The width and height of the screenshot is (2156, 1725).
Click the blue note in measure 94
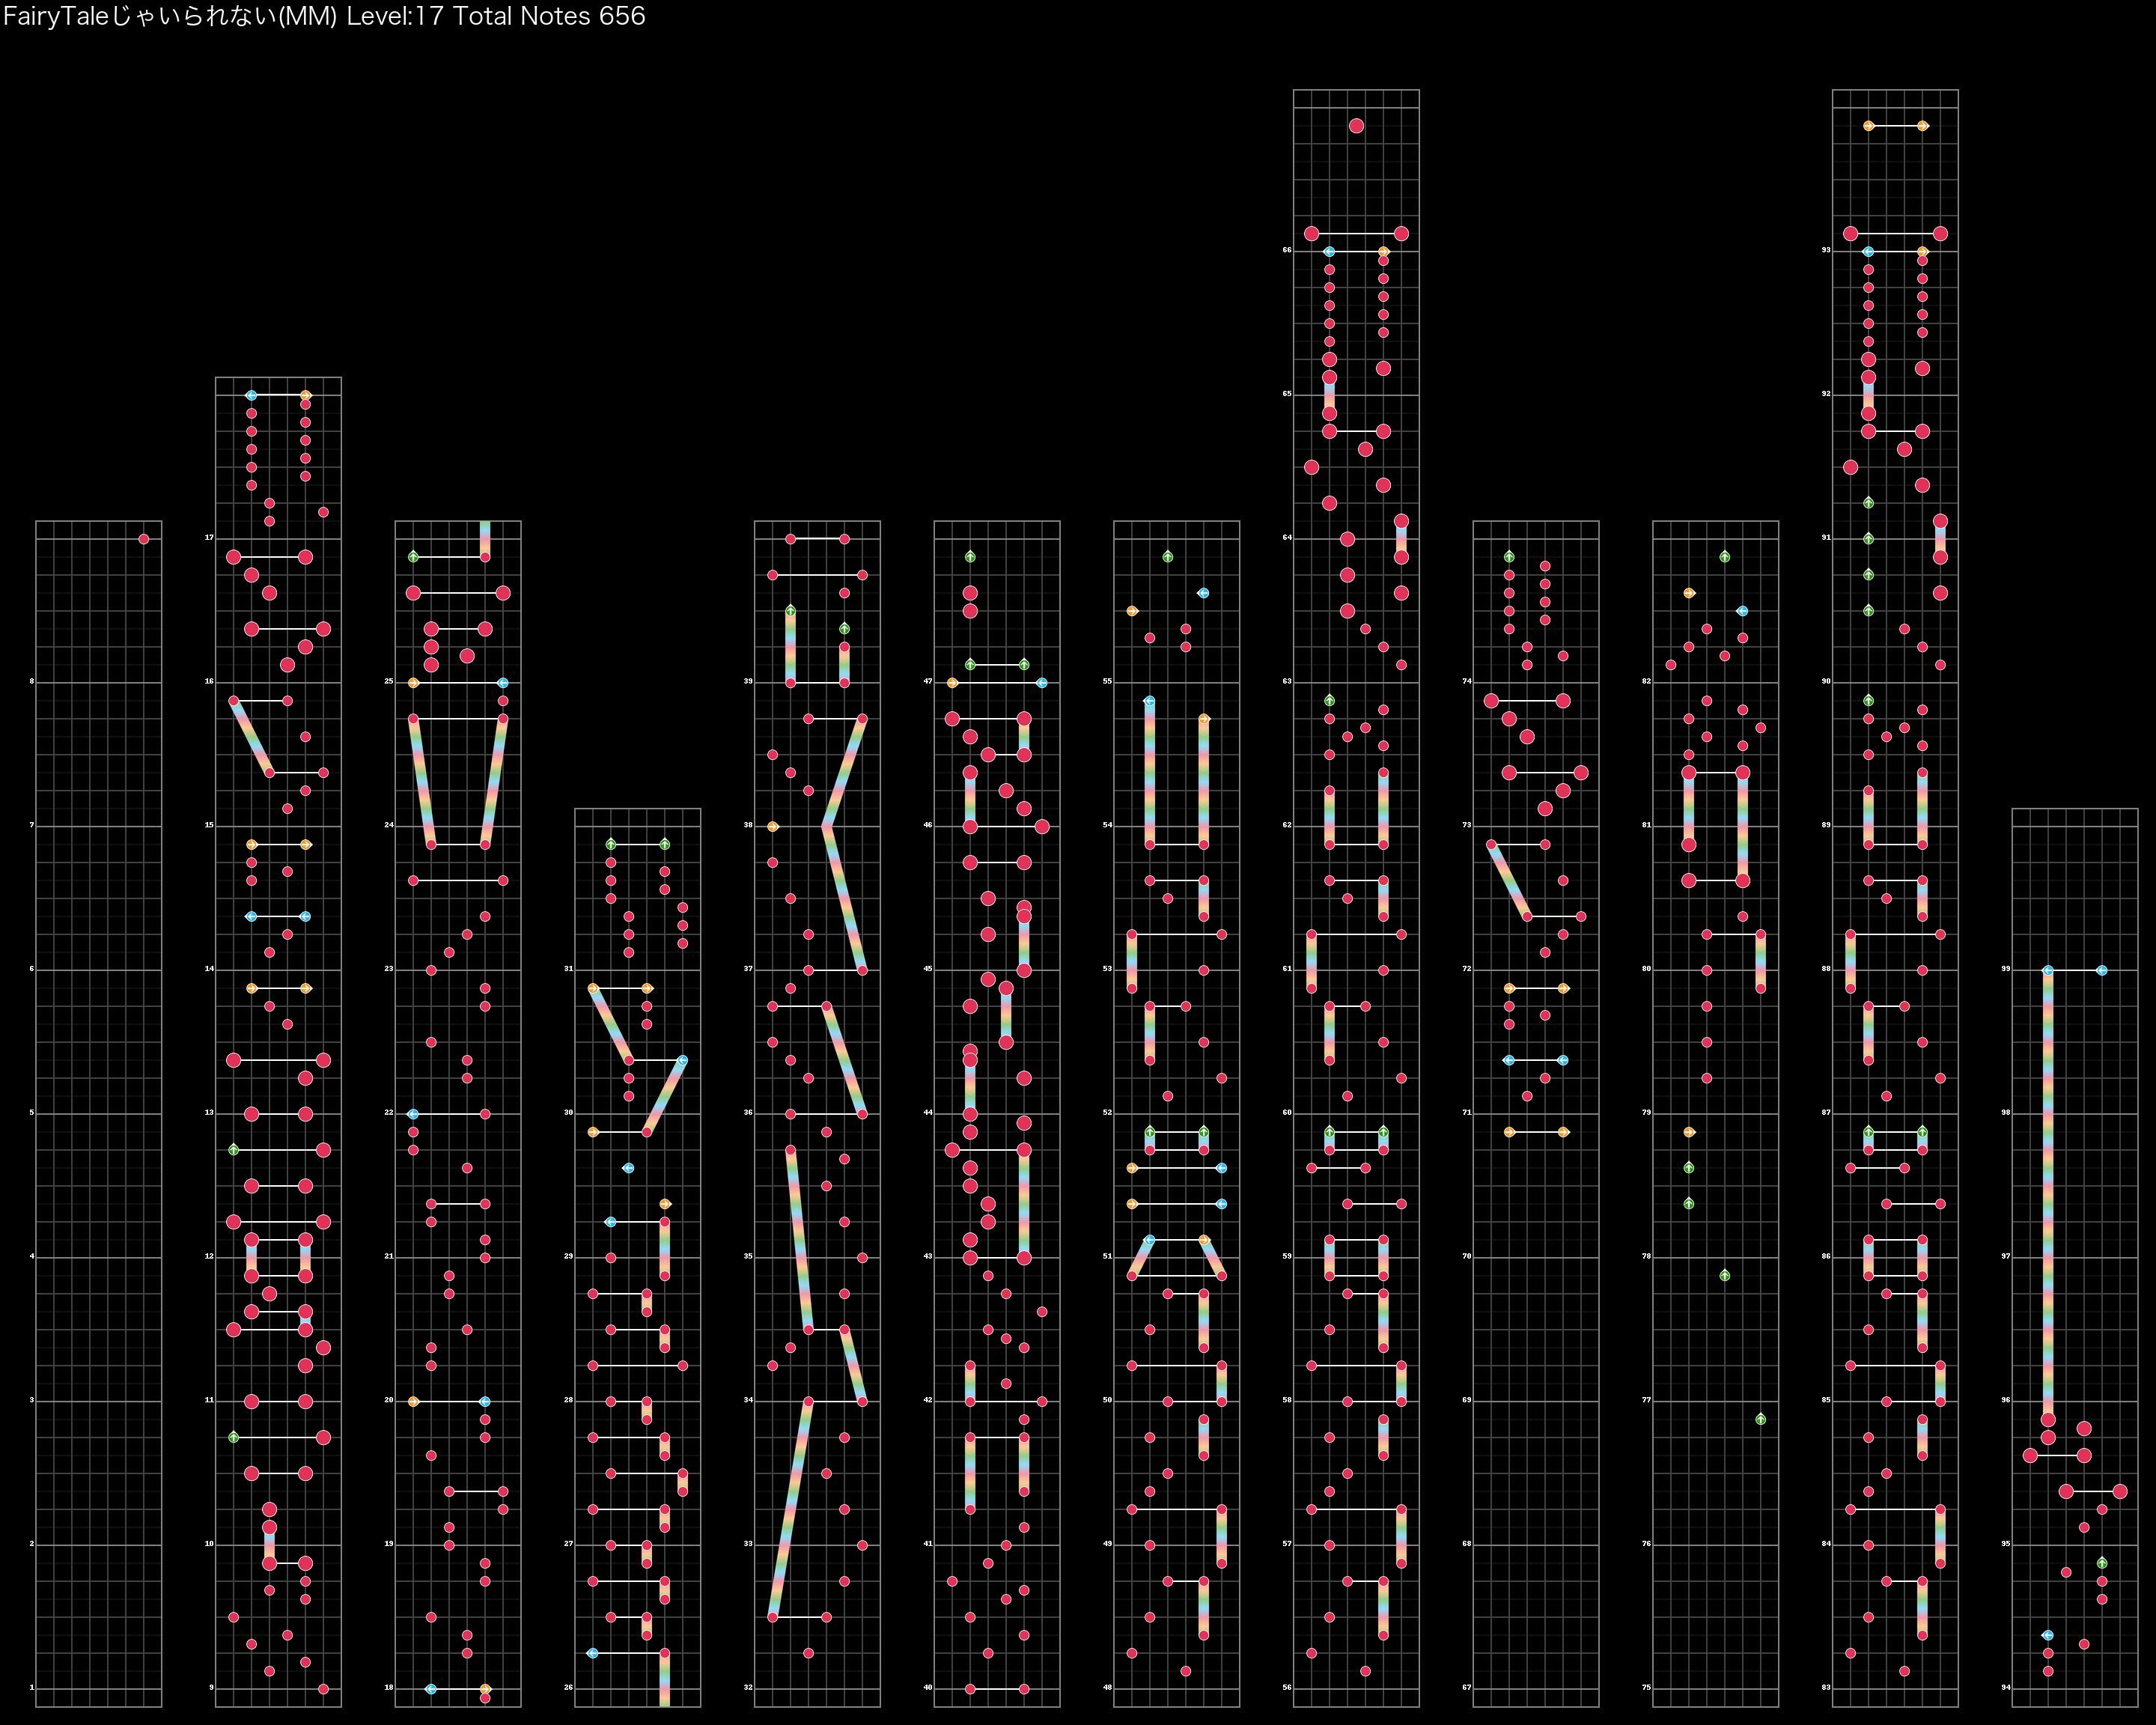(2047, 1635)
